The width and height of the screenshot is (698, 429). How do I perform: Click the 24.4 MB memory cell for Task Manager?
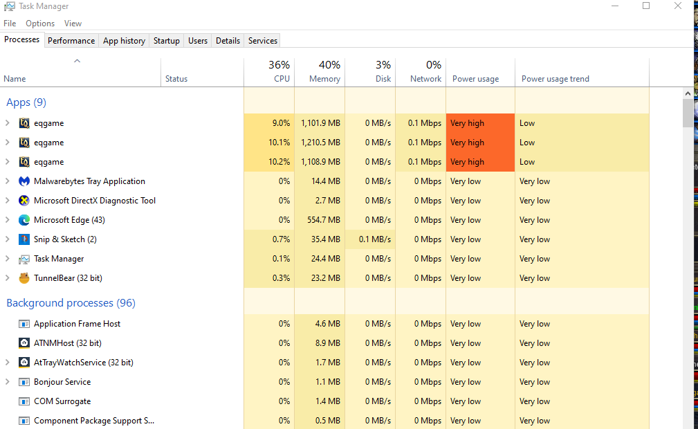[x=320, y=259]
